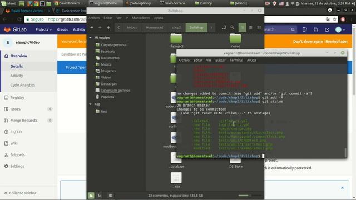Click the translate icon in address bar
Screen dimensions: 356x200
tap(328, 19)
